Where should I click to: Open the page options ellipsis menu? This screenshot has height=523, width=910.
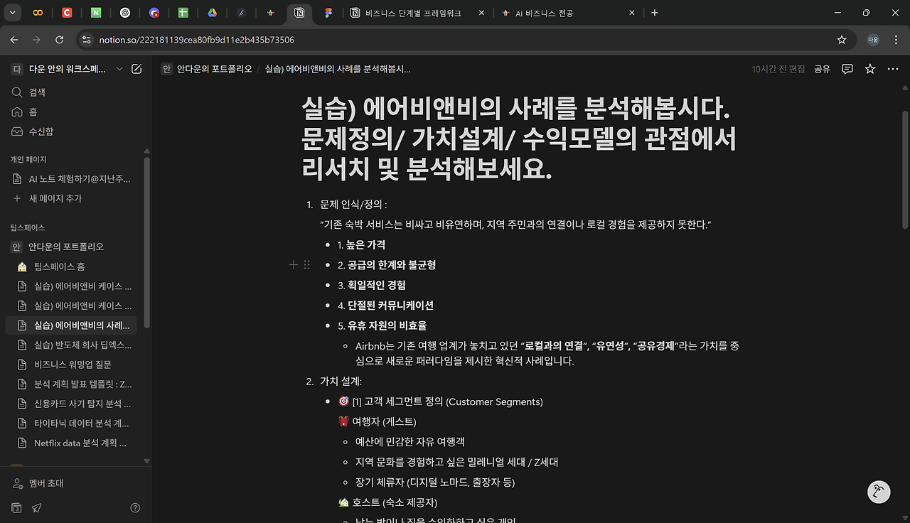[892, 69]
